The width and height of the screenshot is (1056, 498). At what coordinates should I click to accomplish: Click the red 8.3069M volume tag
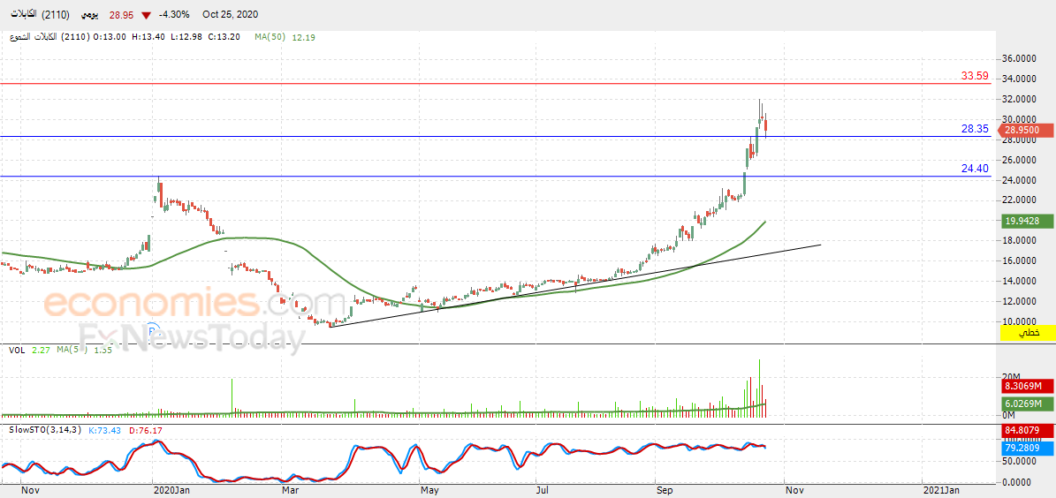click(x=1028, y=386)
